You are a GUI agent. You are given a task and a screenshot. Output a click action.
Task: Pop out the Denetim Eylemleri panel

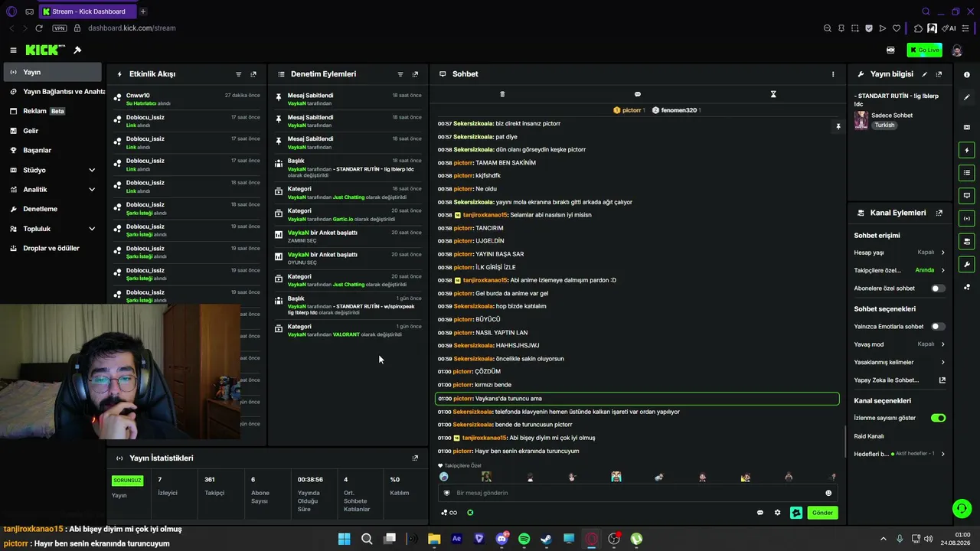415,74
